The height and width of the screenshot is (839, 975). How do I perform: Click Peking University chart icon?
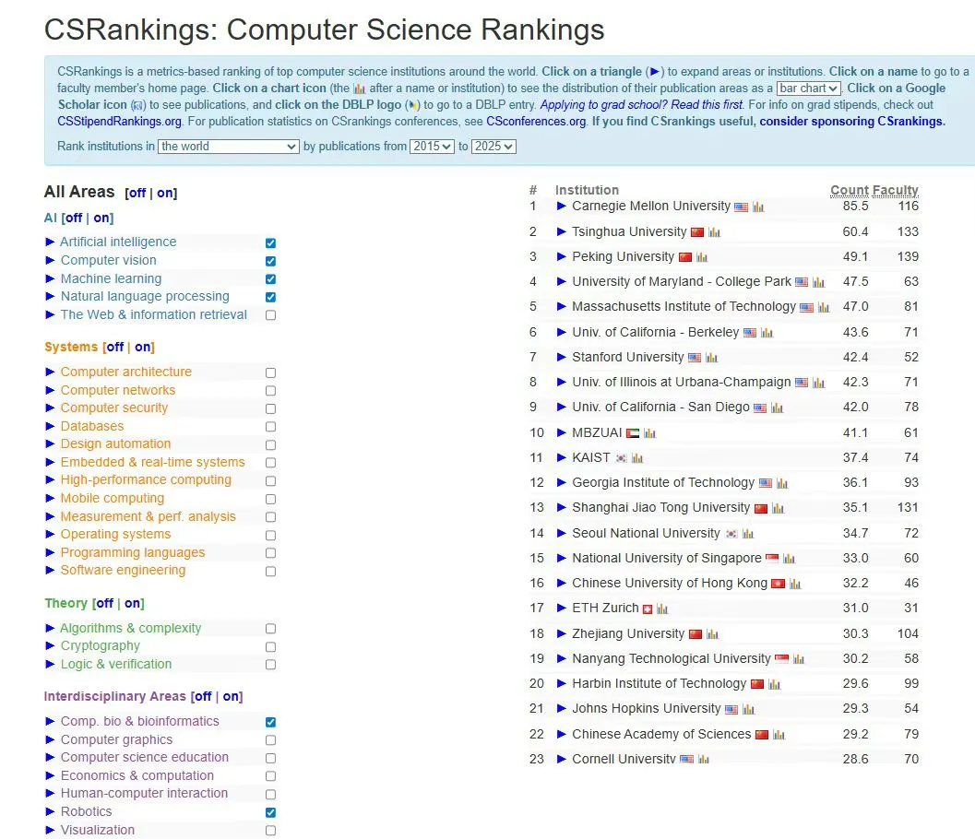[x=702, y=257]
